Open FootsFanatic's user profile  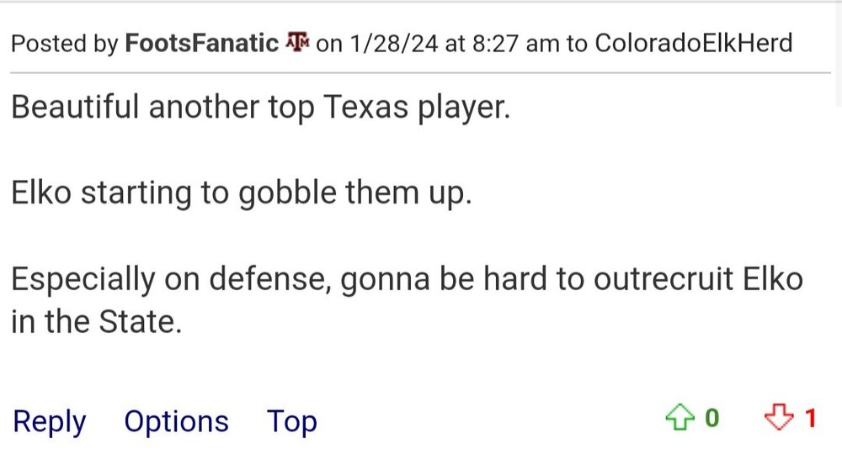[201, 43]
